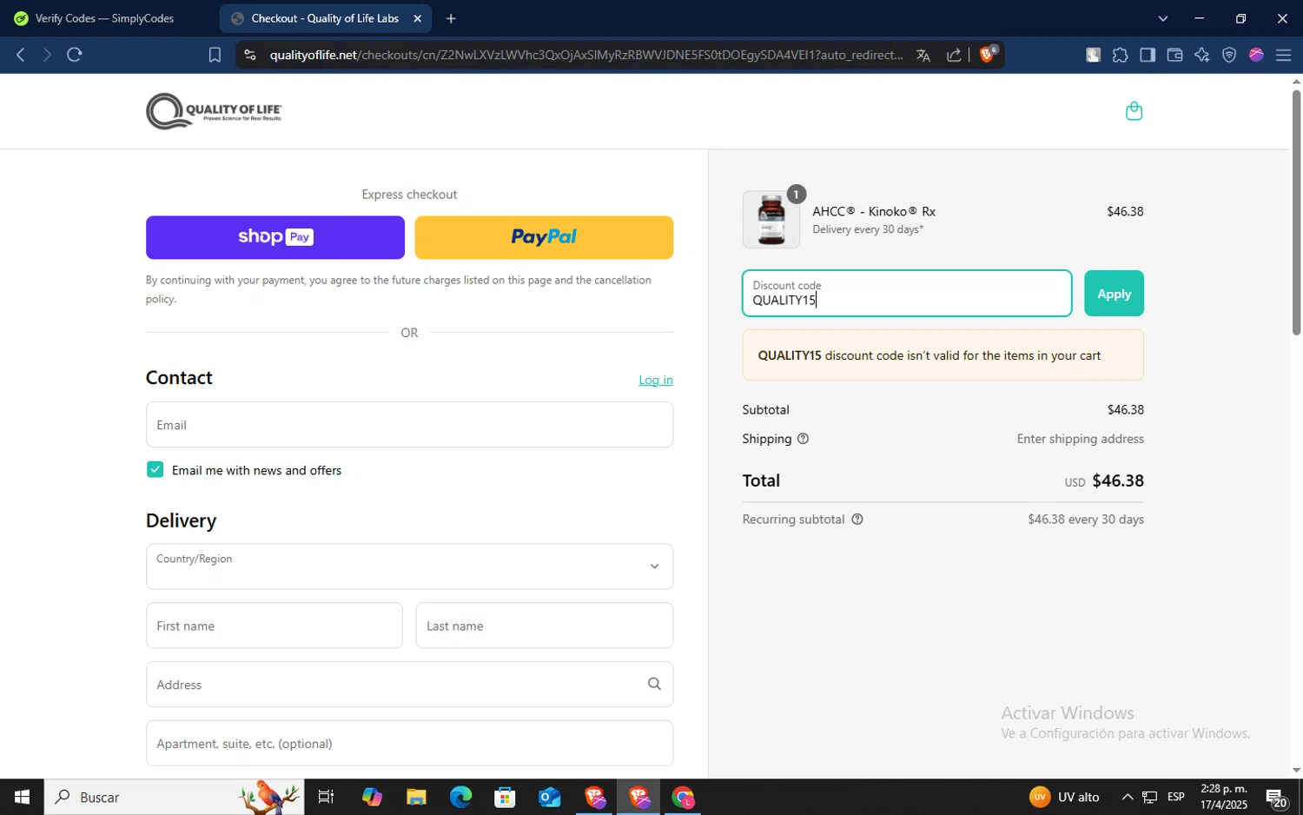Click the network icon in system tray

(1149, 797)
